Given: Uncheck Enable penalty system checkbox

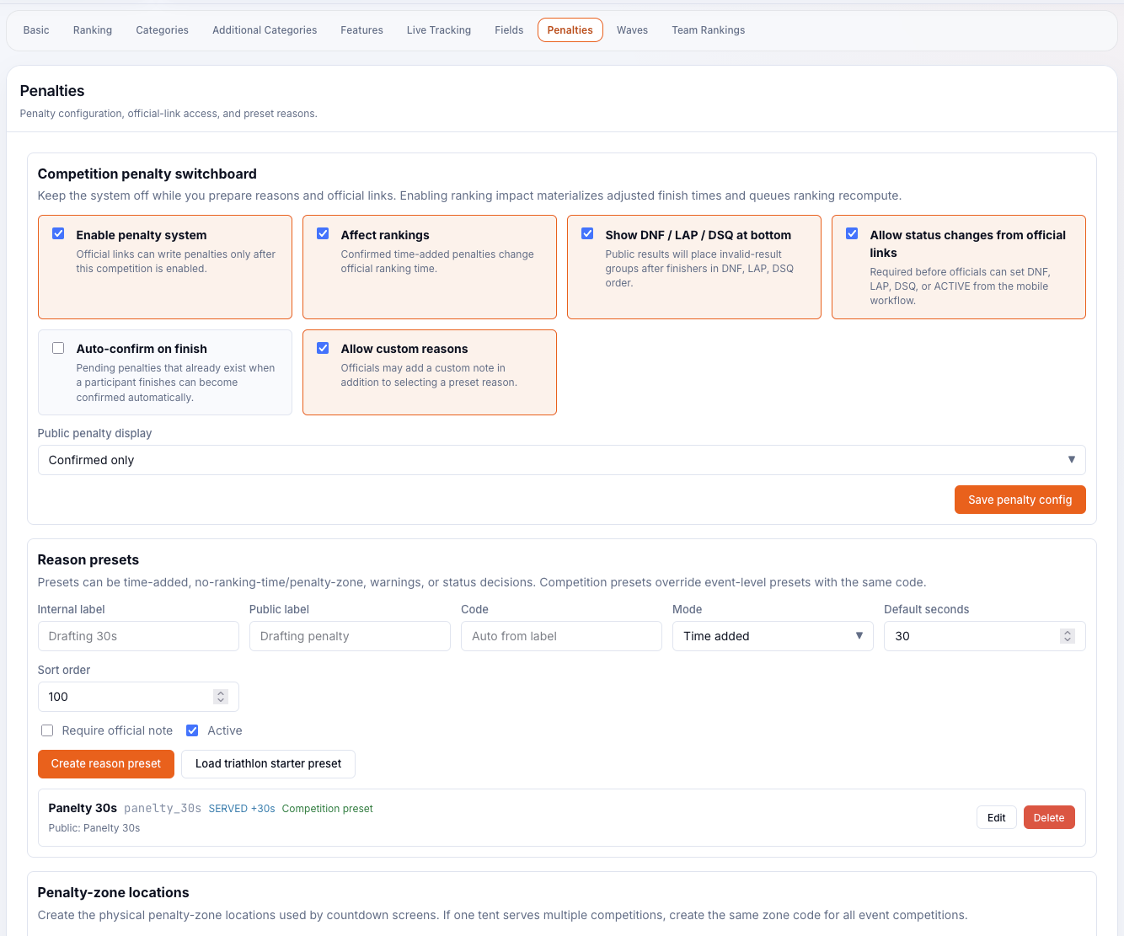Looking at the screenshot, I should coord(58,234).
